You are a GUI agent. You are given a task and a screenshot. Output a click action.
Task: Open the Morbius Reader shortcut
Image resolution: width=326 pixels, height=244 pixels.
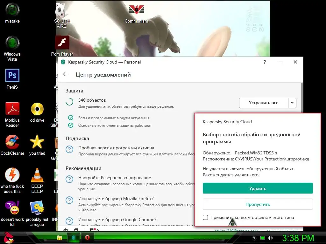coord(12,114)
